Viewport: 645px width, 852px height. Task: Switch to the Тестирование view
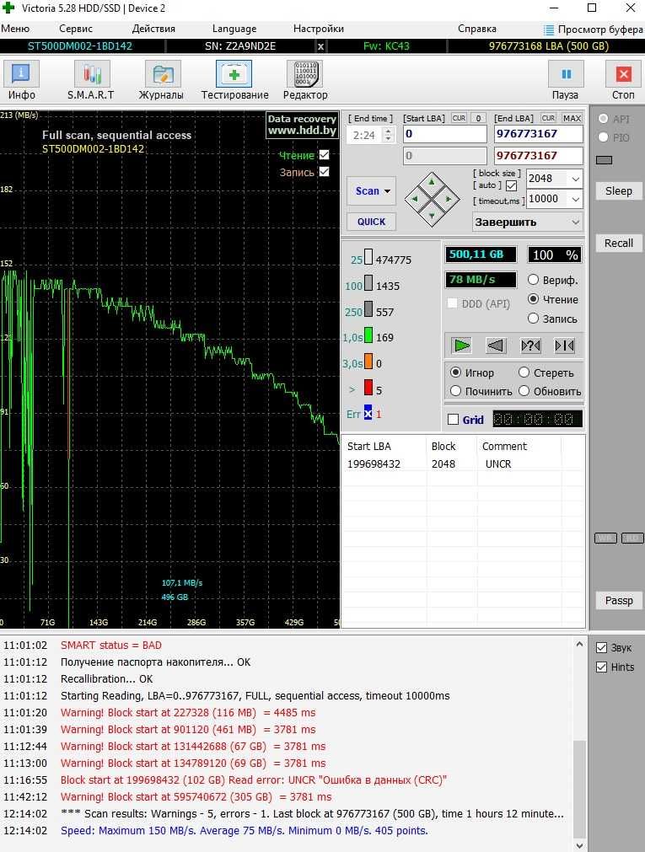point(234,80)
